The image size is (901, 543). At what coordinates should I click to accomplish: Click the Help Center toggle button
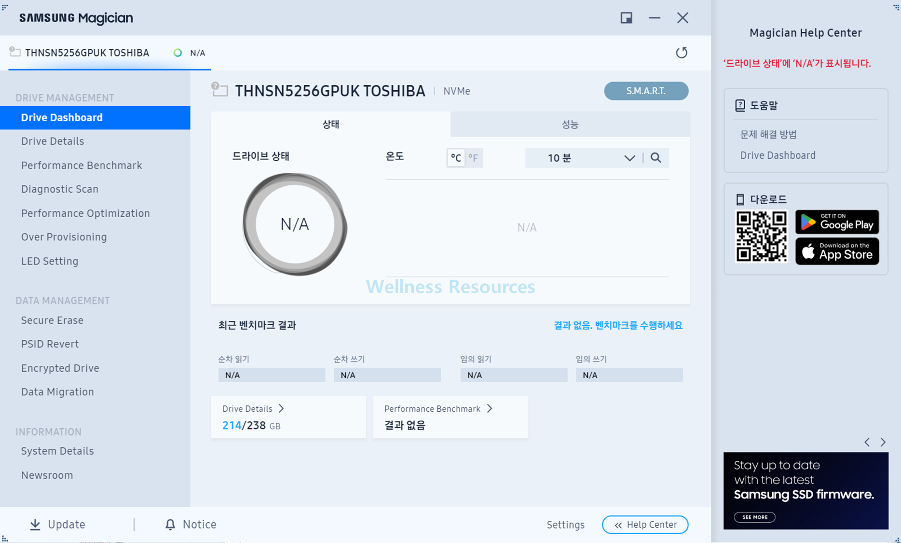[645, 525]
